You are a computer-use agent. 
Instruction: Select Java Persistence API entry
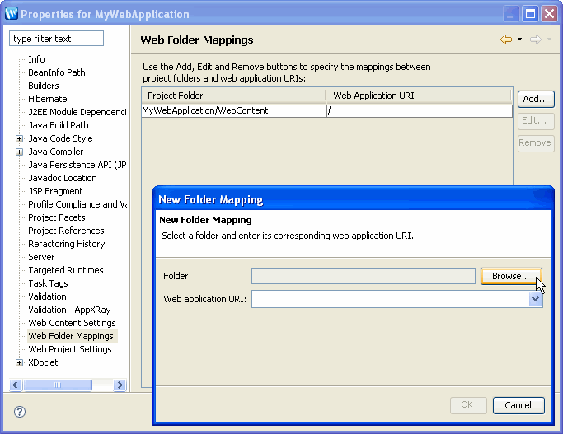tap(77, 165)
